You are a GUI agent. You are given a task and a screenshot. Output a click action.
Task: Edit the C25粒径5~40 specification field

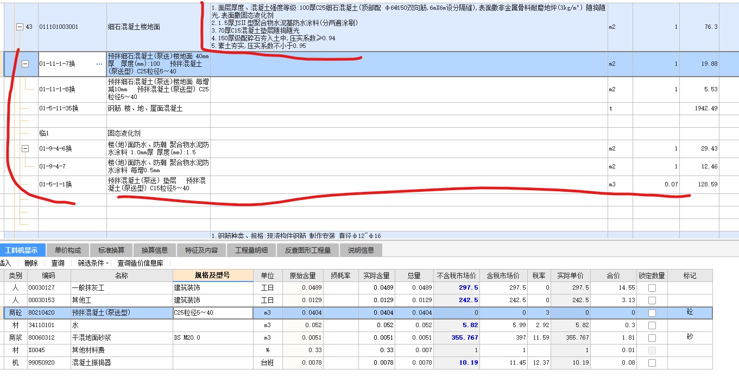213,313
